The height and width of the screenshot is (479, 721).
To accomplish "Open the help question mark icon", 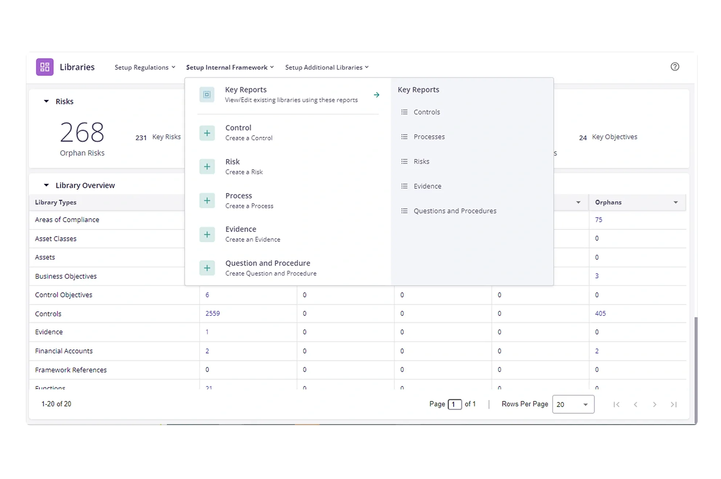I will tap(675, 67).
